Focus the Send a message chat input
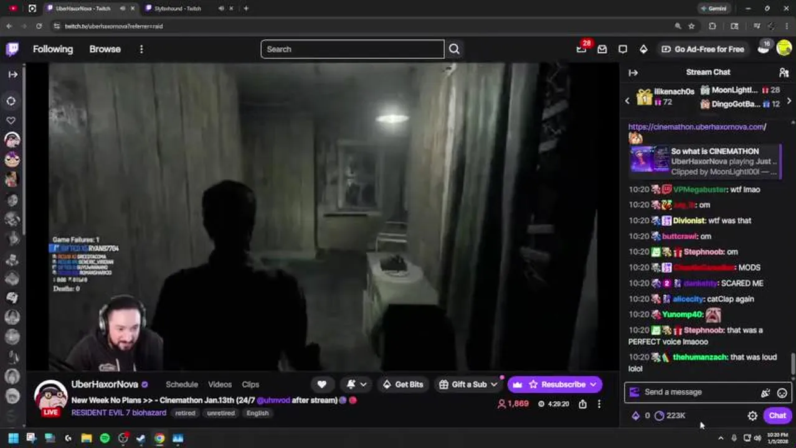796x448 pixels. pyautogui.click(x=696, y=392)
